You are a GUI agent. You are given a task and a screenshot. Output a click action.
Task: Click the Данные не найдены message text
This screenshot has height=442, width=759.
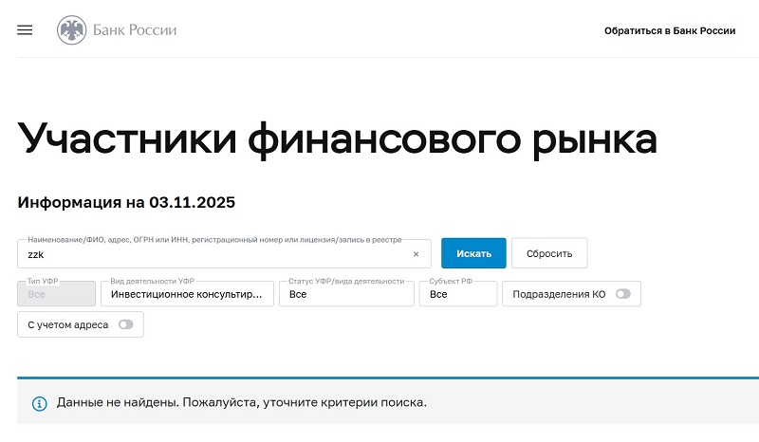[242, 402]
